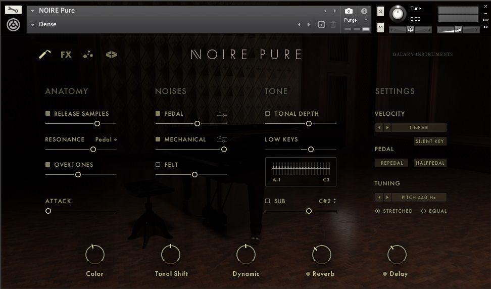Viewport: 491px width, 289px height.
Task: Click the Low Keys A-1 to C3 range display
Action: pyautogui.click(x=301, y=172)
